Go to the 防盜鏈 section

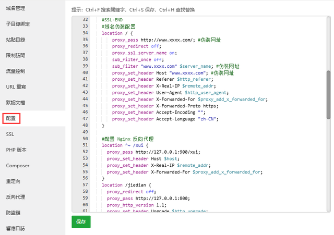point(13,213)
